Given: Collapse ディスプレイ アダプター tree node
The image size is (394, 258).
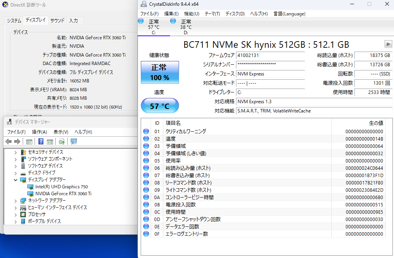Looking at the screenshot, I should 16,180.
